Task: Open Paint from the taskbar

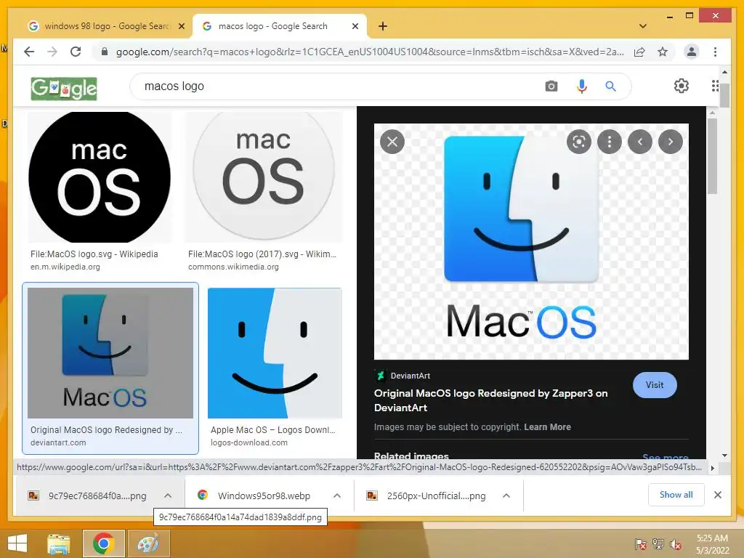Action: tap(148, 543)
